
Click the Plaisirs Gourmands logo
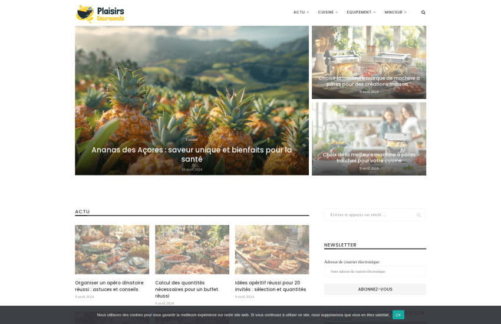point(100,14)
